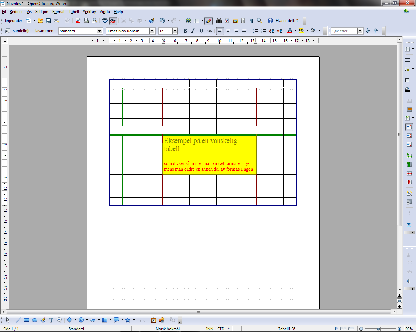Click the linjeunder toolbar button

pos(14,21)
